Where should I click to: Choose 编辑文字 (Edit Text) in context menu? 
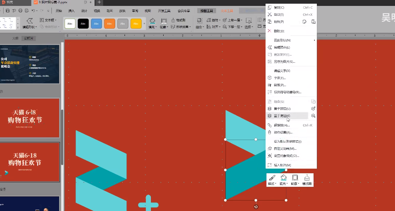[291, 71]
